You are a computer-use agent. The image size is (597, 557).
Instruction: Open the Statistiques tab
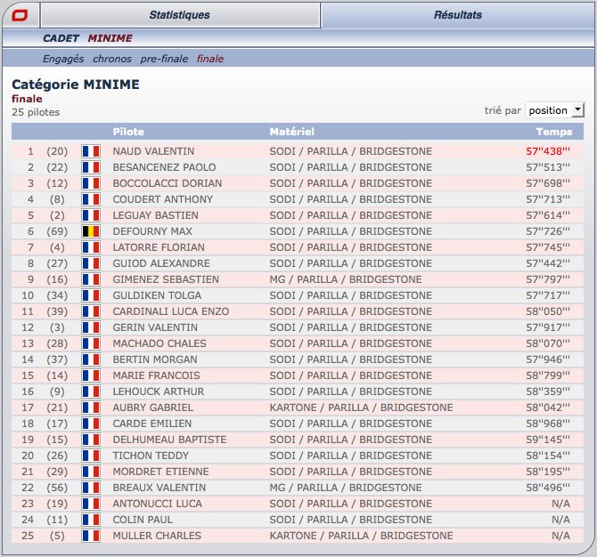point(180,15)
